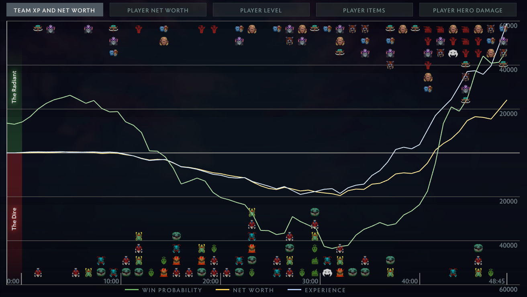
Task: Click the 20:00 time label
Action: (x=210, y=281)
